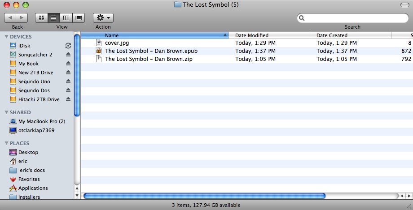This screenshot has width=413, height=210.
Task: Select the My Book drive icon
Action: point(13,64)
